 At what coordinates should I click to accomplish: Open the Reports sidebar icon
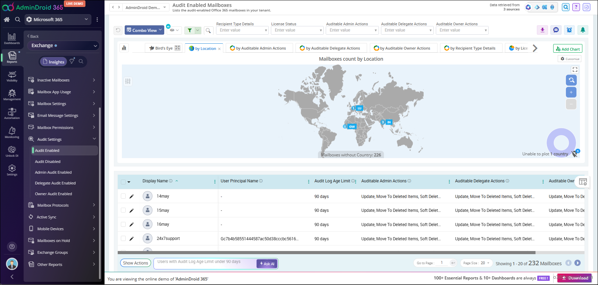point(12,58)
